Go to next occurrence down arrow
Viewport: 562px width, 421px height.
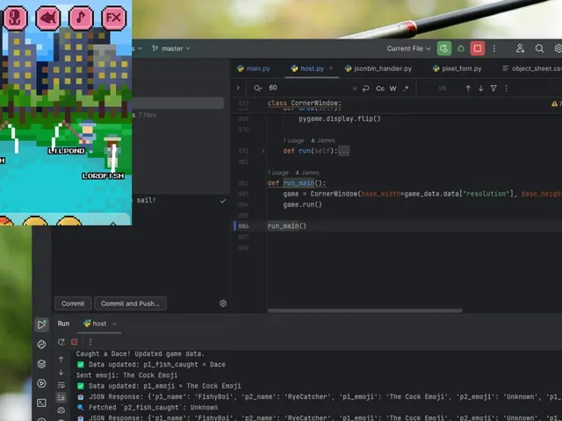(480, 89)
